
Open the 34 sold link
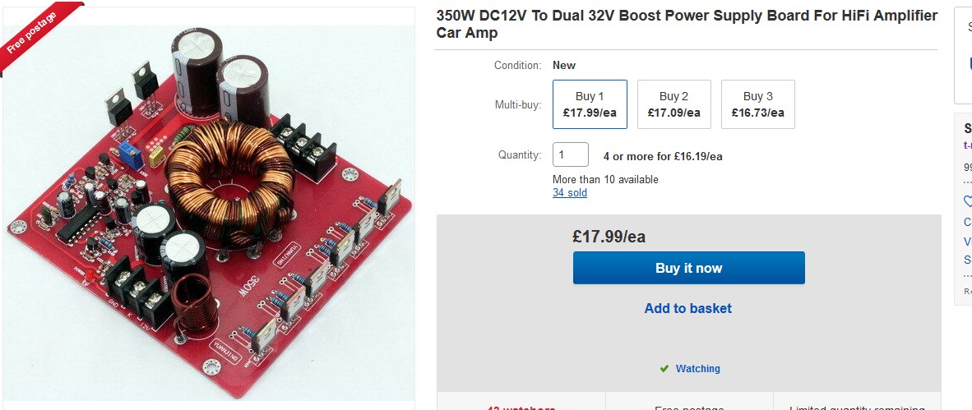coord(570,192)
